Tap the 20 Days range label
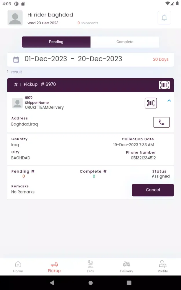 point(161,59)
